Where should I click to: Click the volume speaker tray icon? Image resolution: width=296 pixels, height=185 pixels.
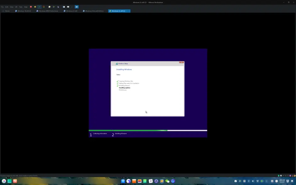pyautogui.click(x=253, y=181)
